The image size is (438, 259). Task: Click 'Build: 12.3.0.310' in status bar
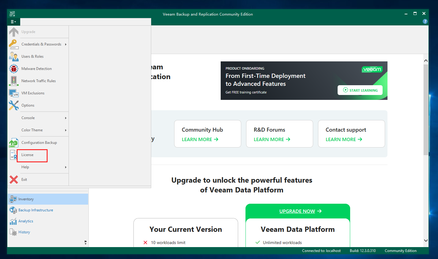click(363, 251)
